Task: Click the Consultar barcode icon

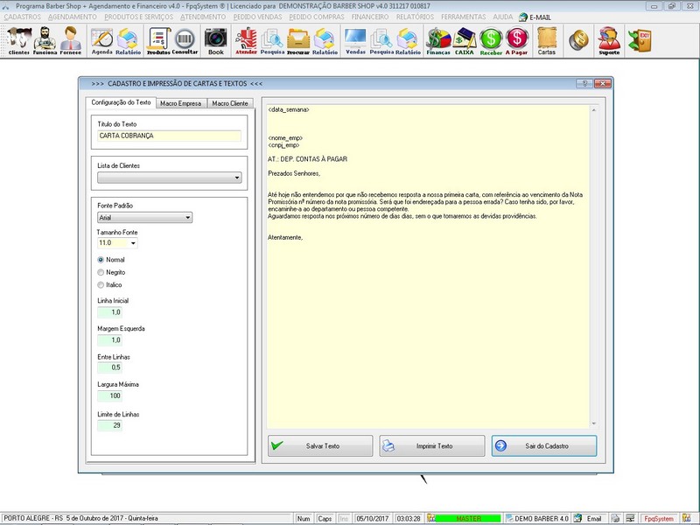Action: click(185, 41)
